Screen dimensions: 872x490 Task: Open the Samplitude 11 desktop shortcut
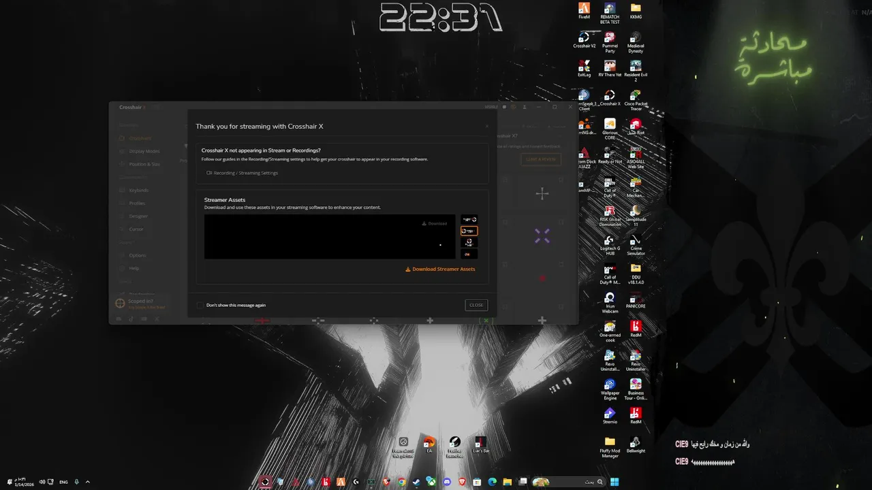[636, 216]
